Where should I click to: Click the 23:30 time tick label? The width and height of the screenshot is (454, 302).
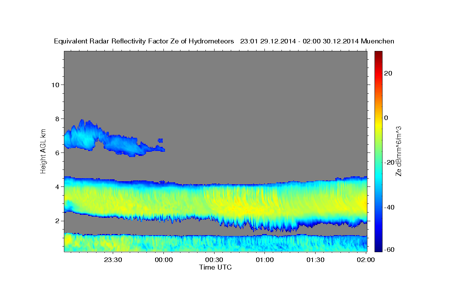click(113, 260)
